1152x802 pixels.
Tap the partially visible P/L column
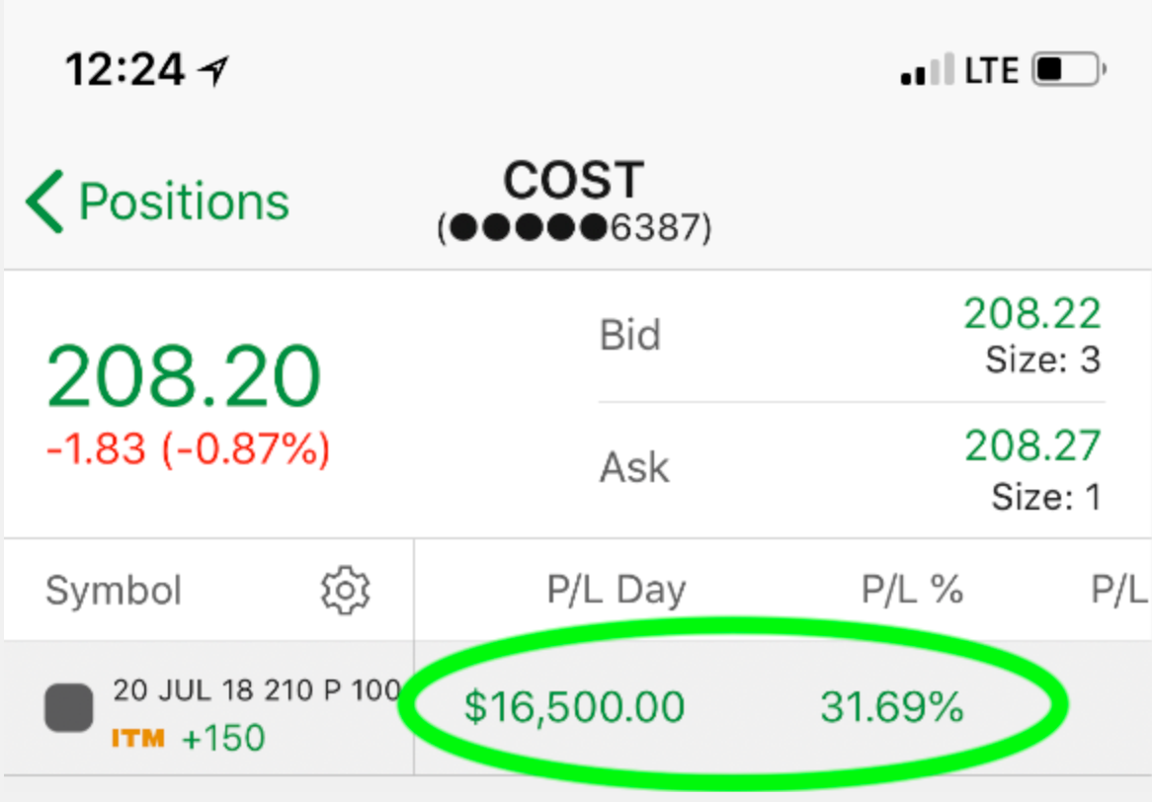pyautogui.click(x=1120, y=590)
